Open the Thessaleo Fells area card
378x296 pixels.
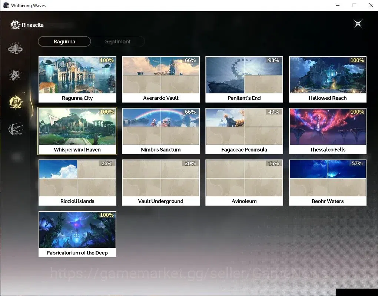(328, 131)
